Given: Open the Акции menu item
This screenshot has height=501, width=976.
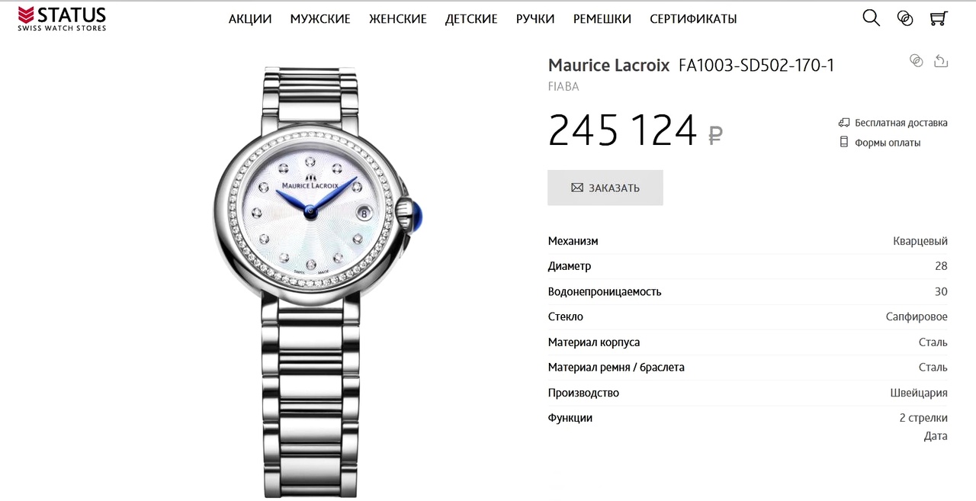Looking at the screenshot, I should 250,19.
